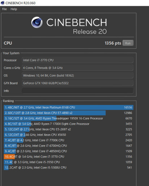149x186 pixels.
Task: Select the Ryzen 7 1700X ranking row
Action: pyautogui.click(x=68, y=124)
